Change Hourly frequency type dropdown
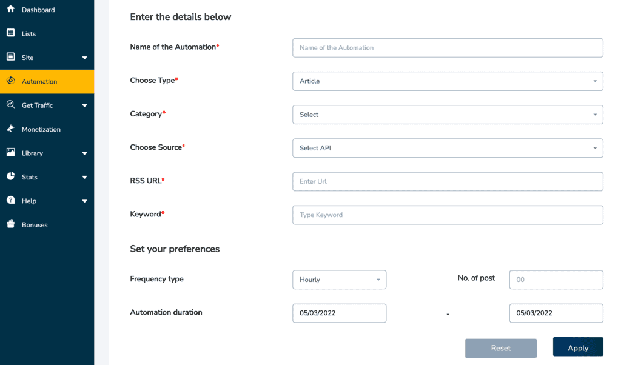Screen dimensions: 621x365 point(339,280)
